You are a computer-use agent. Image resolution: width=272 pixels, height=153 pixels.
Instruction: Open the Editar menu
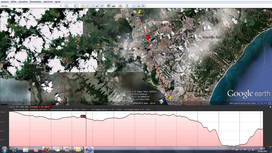14,2
